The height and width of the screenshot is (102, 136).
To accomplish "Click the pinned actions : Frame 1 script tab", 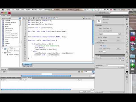I will coord(27,65).
